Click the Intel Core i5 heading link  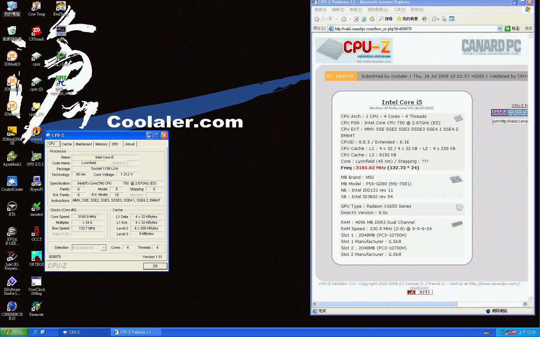(x=402, y=102)
